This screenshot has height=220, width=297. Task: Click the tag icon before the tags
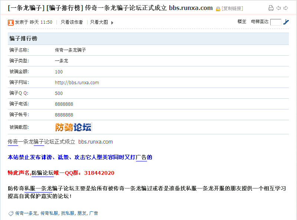[11, 213]
